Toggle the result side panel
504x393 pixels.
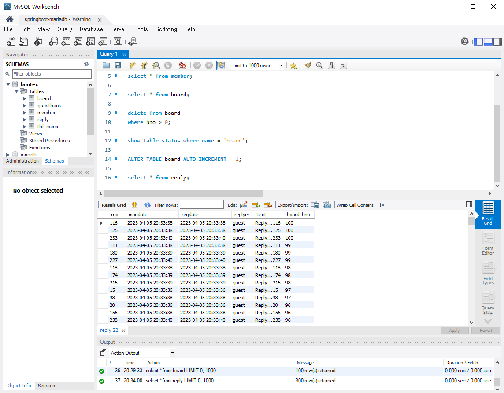point(469,204)
